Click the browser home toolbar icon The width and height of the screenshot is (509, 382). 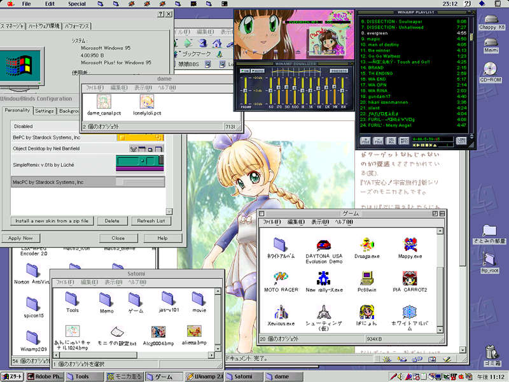217,43
